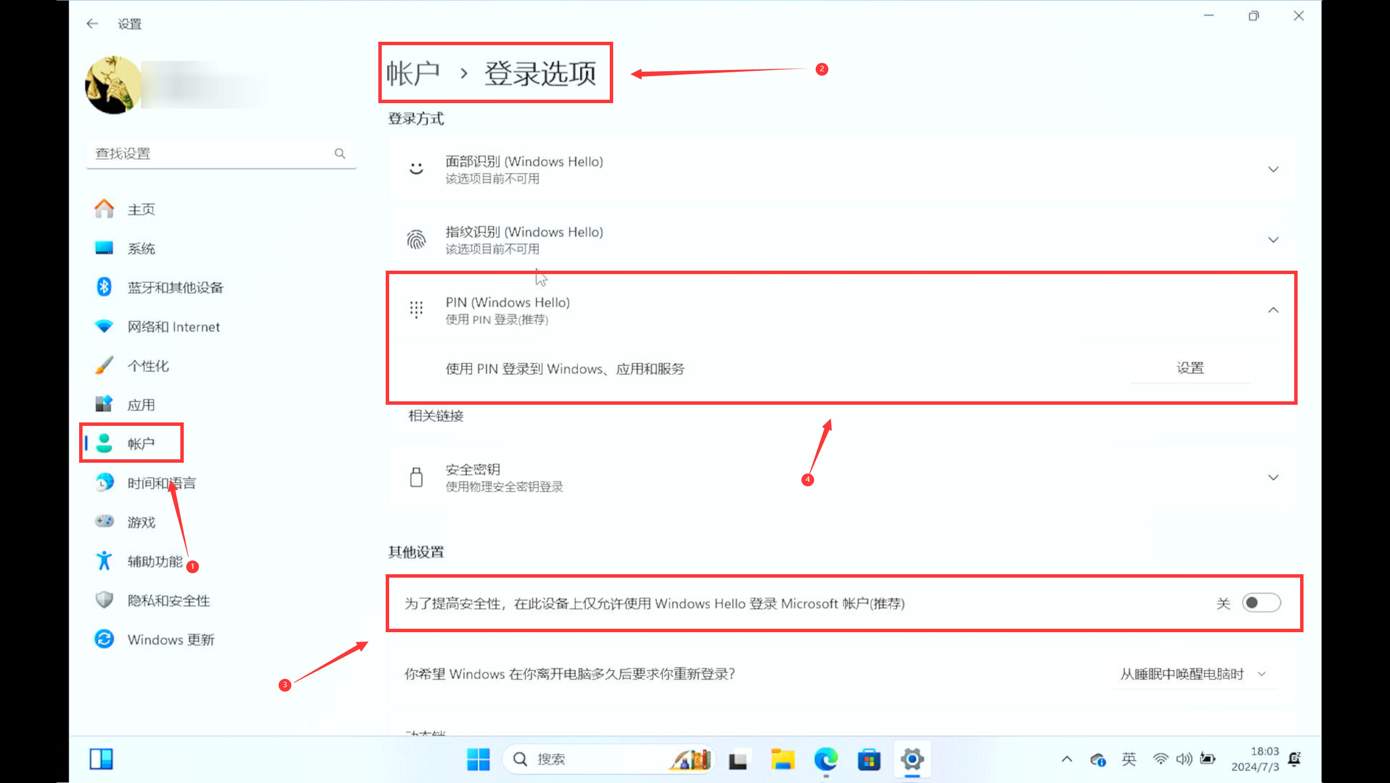This screenshot has width=1390, height=783.
Task: Click the Accounts breadcrumb link in the title
Action: coord(413,73)
